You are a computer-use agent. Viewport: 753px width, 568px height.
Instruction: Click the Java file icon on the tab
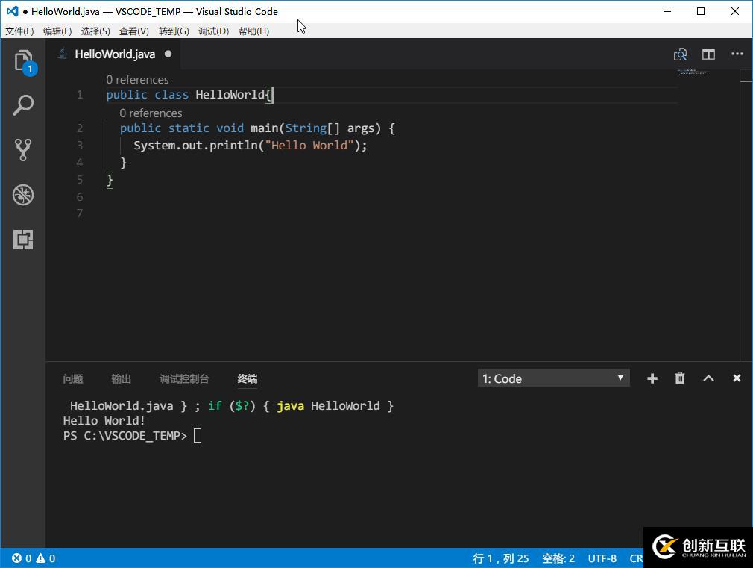pos(63,54)
